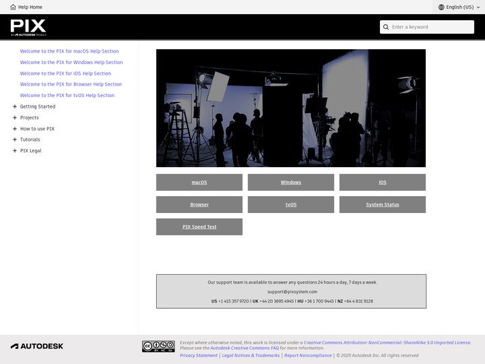The height and width of the screenshot is (364, 485).
Task: Click the tvOS button
Action: [x=291, y=205]
